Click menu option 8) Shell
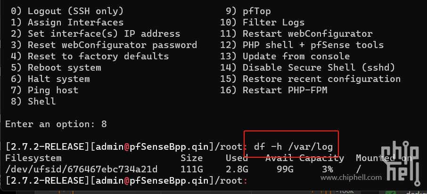The image size is (427, 194). (33, 102)
